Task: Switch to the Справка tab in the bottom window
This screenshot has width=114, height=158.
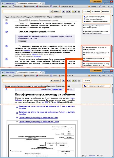Action: coord(87,81)
